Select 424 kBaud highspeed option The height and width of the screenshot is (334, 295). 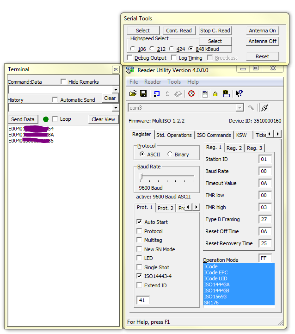coord(172,49)
